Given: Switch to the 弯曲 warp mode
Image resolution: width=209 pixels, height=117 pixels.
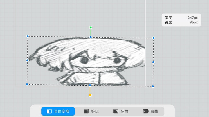Looking at the screenshot, I should coord(151,112).
